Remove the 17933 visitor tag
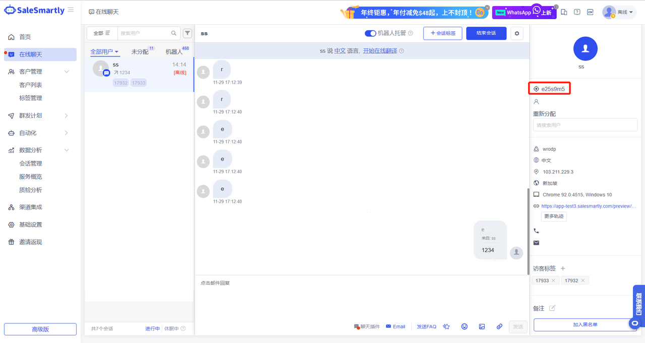The image size is (645, 343). 553,281
